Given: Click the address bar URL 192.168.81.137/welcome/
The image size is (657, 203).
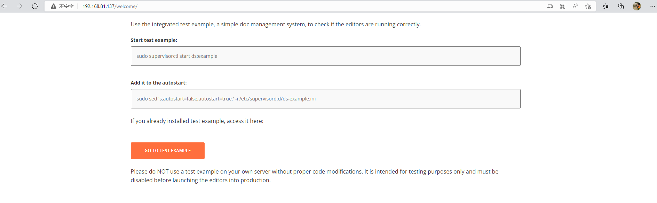Looking at the screenshot, I should coord(110,6).
